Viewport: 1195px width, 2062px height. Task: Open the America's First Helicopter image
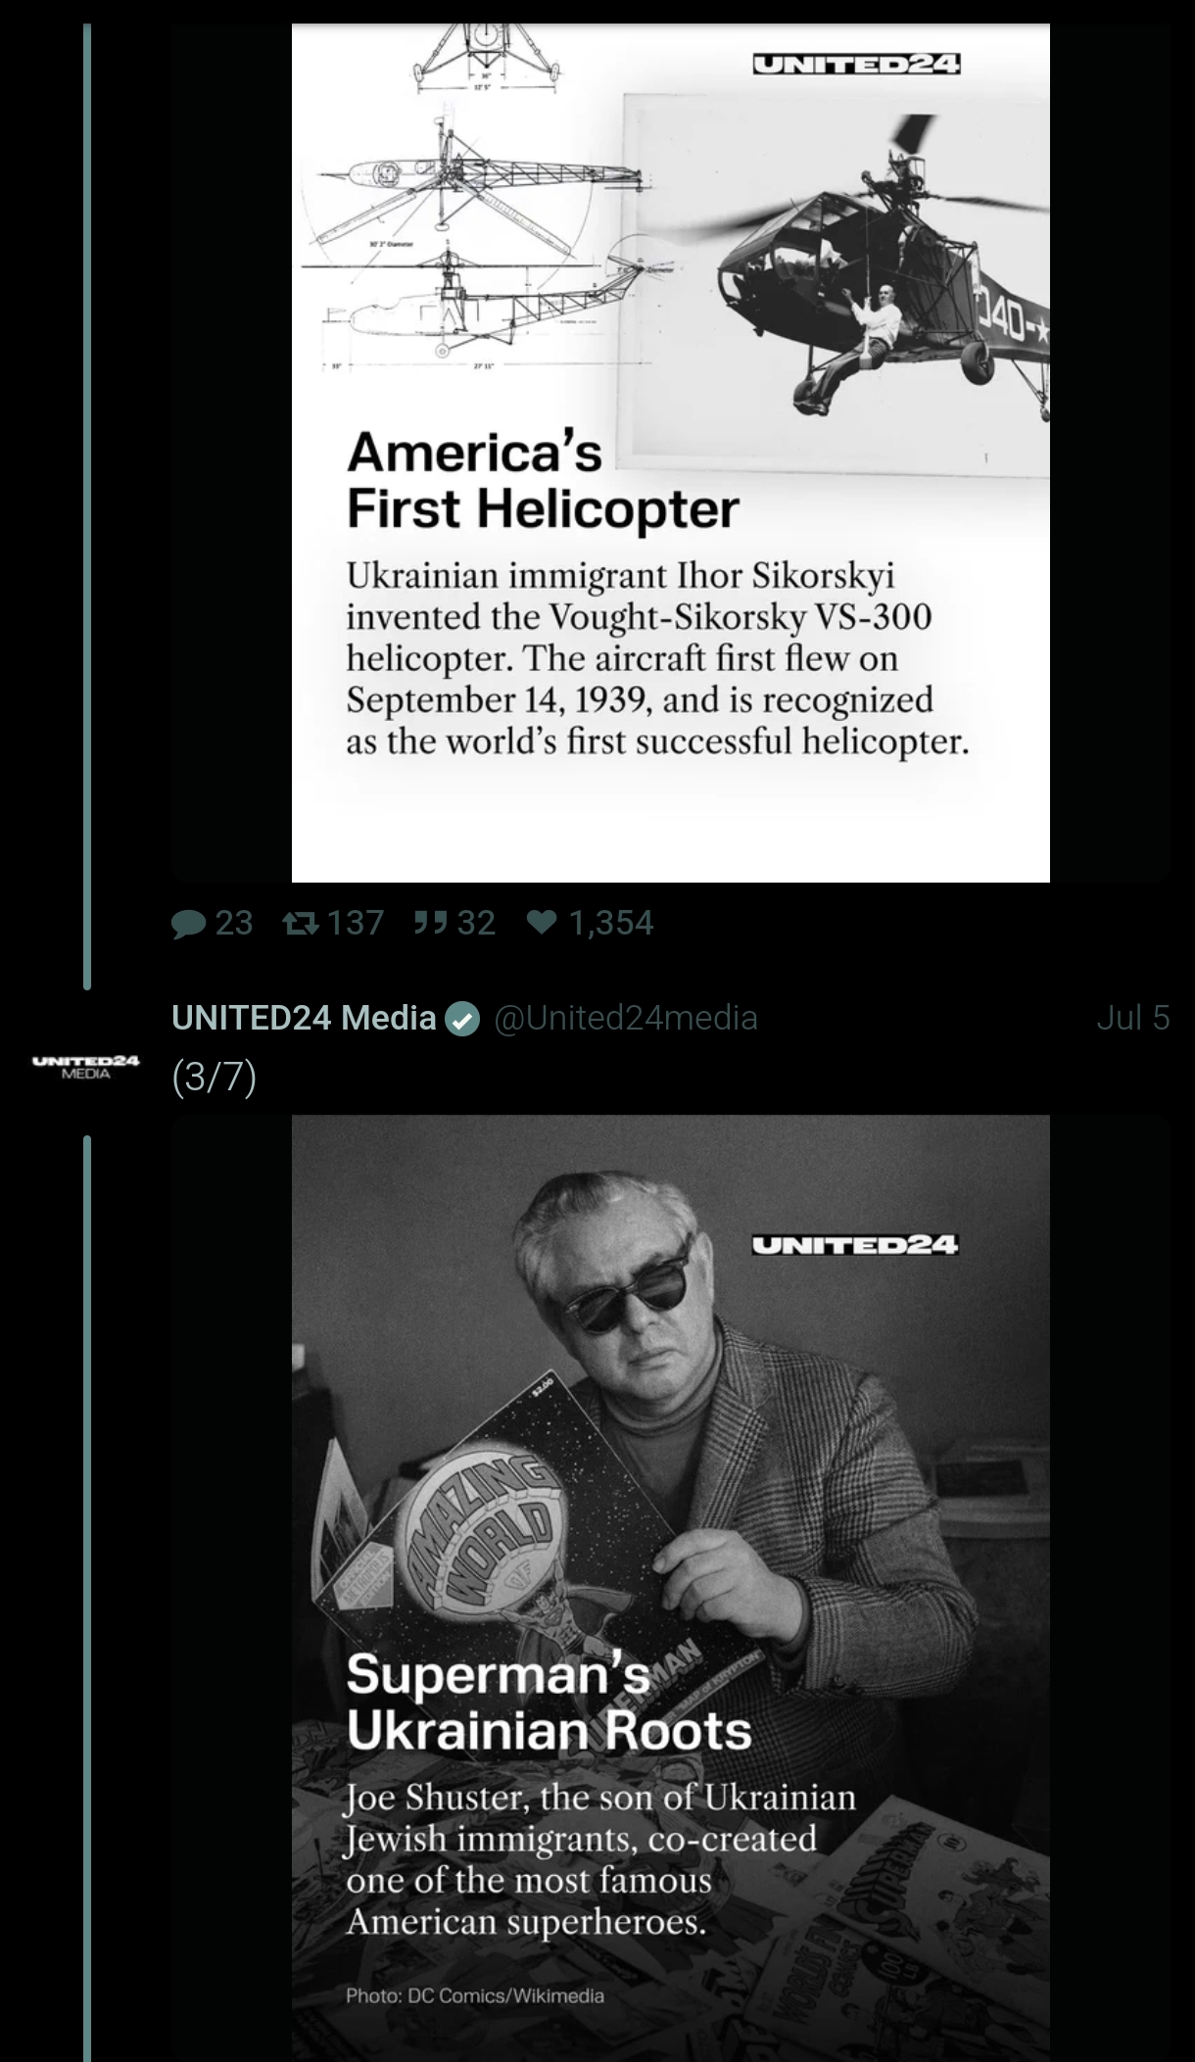tap(671, 453)
